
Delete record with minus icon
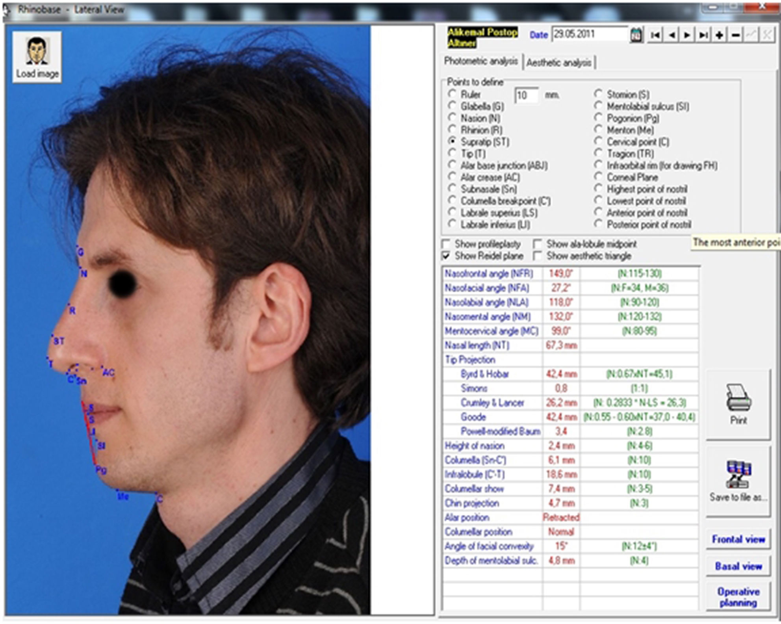(735, 35)
